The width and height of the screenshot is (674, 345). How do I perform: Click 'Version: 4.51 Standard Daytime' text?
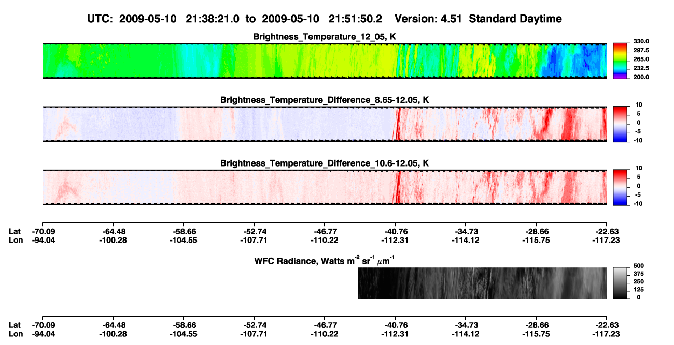pyautogui.click(x=478, y=19)
